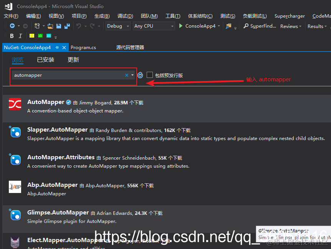Open the Debug configuration dropdown
This screenshot has height=249, width=331.
click(x=118, y=26)
